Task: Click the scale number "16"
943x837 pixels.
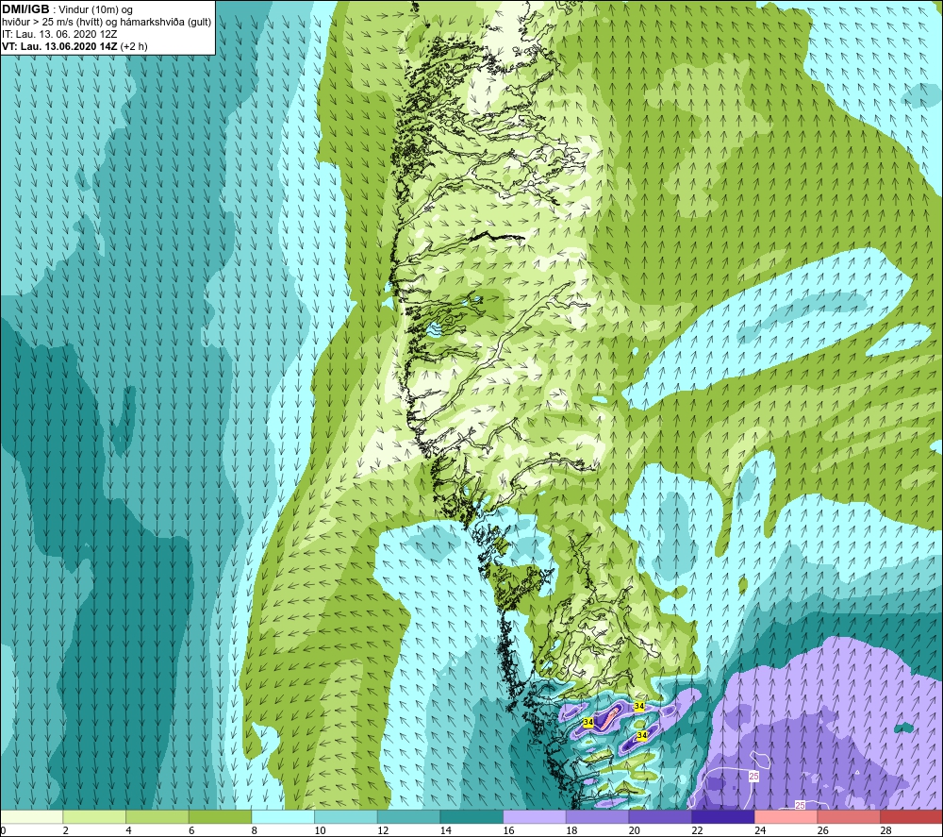Action: pyautogui.click(x=509, y=830)
